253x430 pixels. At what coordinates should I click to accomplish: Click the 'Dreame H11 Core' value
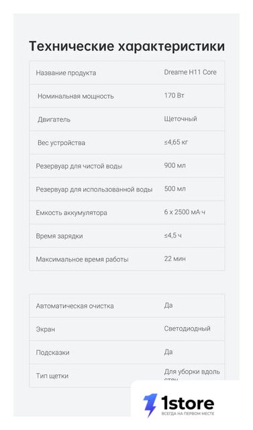coord(191,72)
